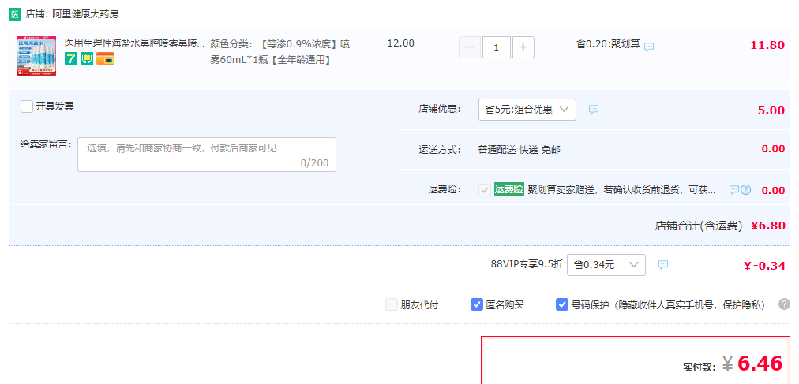Click the 88VIP专享9.5折 label
This screenshot has width=799, height=384.
pyautogui.click(x=527, y=264)
